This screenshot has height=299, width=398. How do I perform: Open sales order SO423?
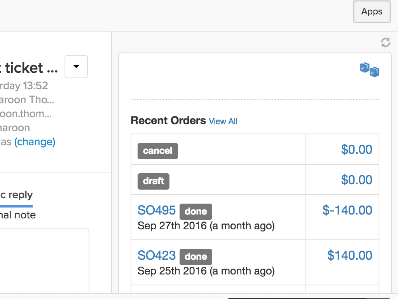157,256
